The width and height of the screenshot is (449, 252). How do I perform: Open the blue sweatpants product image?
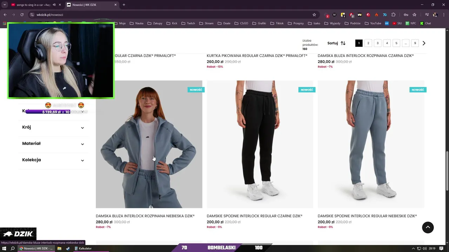tap(371, 144)
